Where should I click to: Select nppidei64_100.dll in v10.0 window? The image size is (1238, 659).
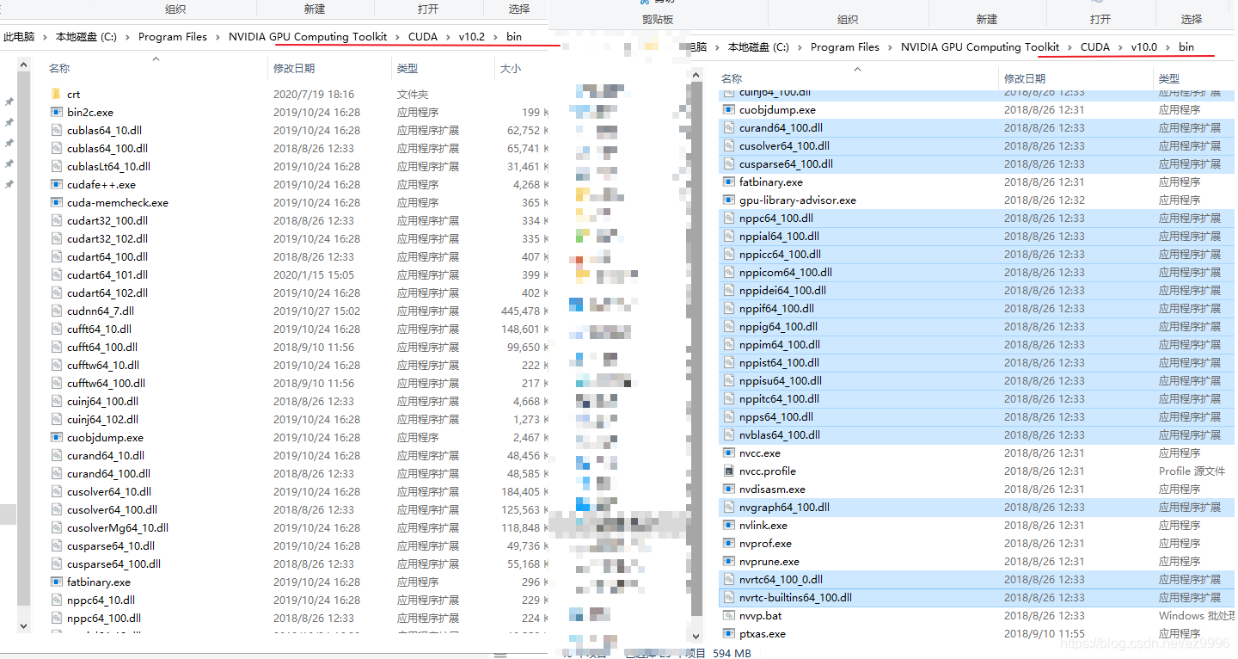click(782, 290)
